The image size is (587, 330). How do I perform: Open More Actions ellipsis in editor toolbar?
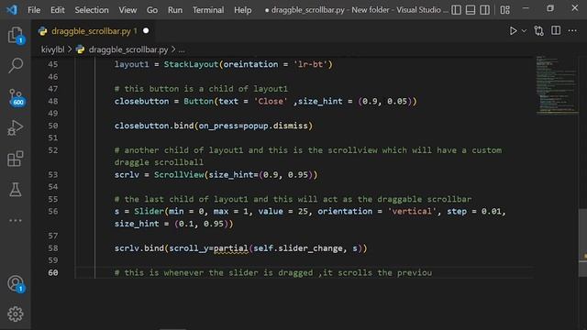pyautogui.click(x=572, y=31)
